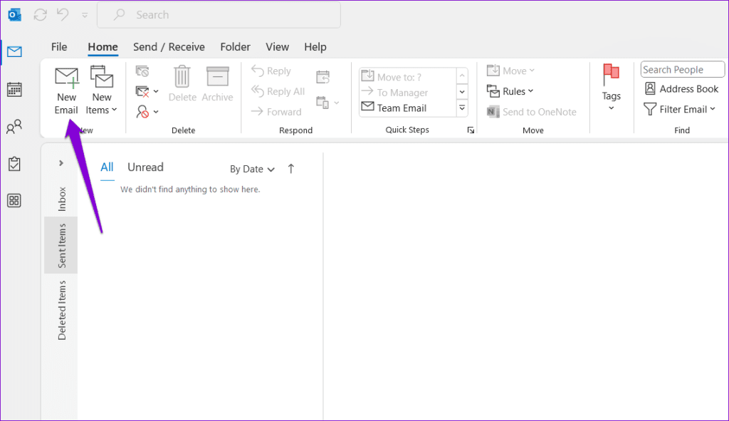Open the Calendar view in sidebar
The height and width of the screenshot is (421, 729).
(x=14, y=89)
